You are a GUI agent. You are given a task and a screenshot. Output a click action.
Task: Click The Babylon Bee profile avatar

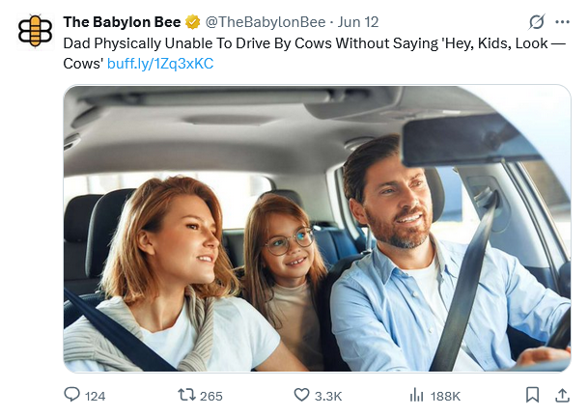point(36,30)
